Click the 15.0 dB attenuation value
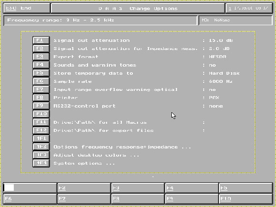 [221, 40]
